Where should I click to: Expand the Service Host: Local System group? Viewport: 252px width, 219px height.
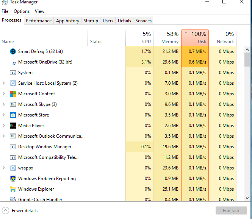(x=4, y=83)
